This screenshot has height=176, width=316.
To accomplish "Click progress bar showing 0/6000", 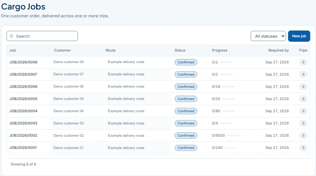I will (x=233, y=135).
